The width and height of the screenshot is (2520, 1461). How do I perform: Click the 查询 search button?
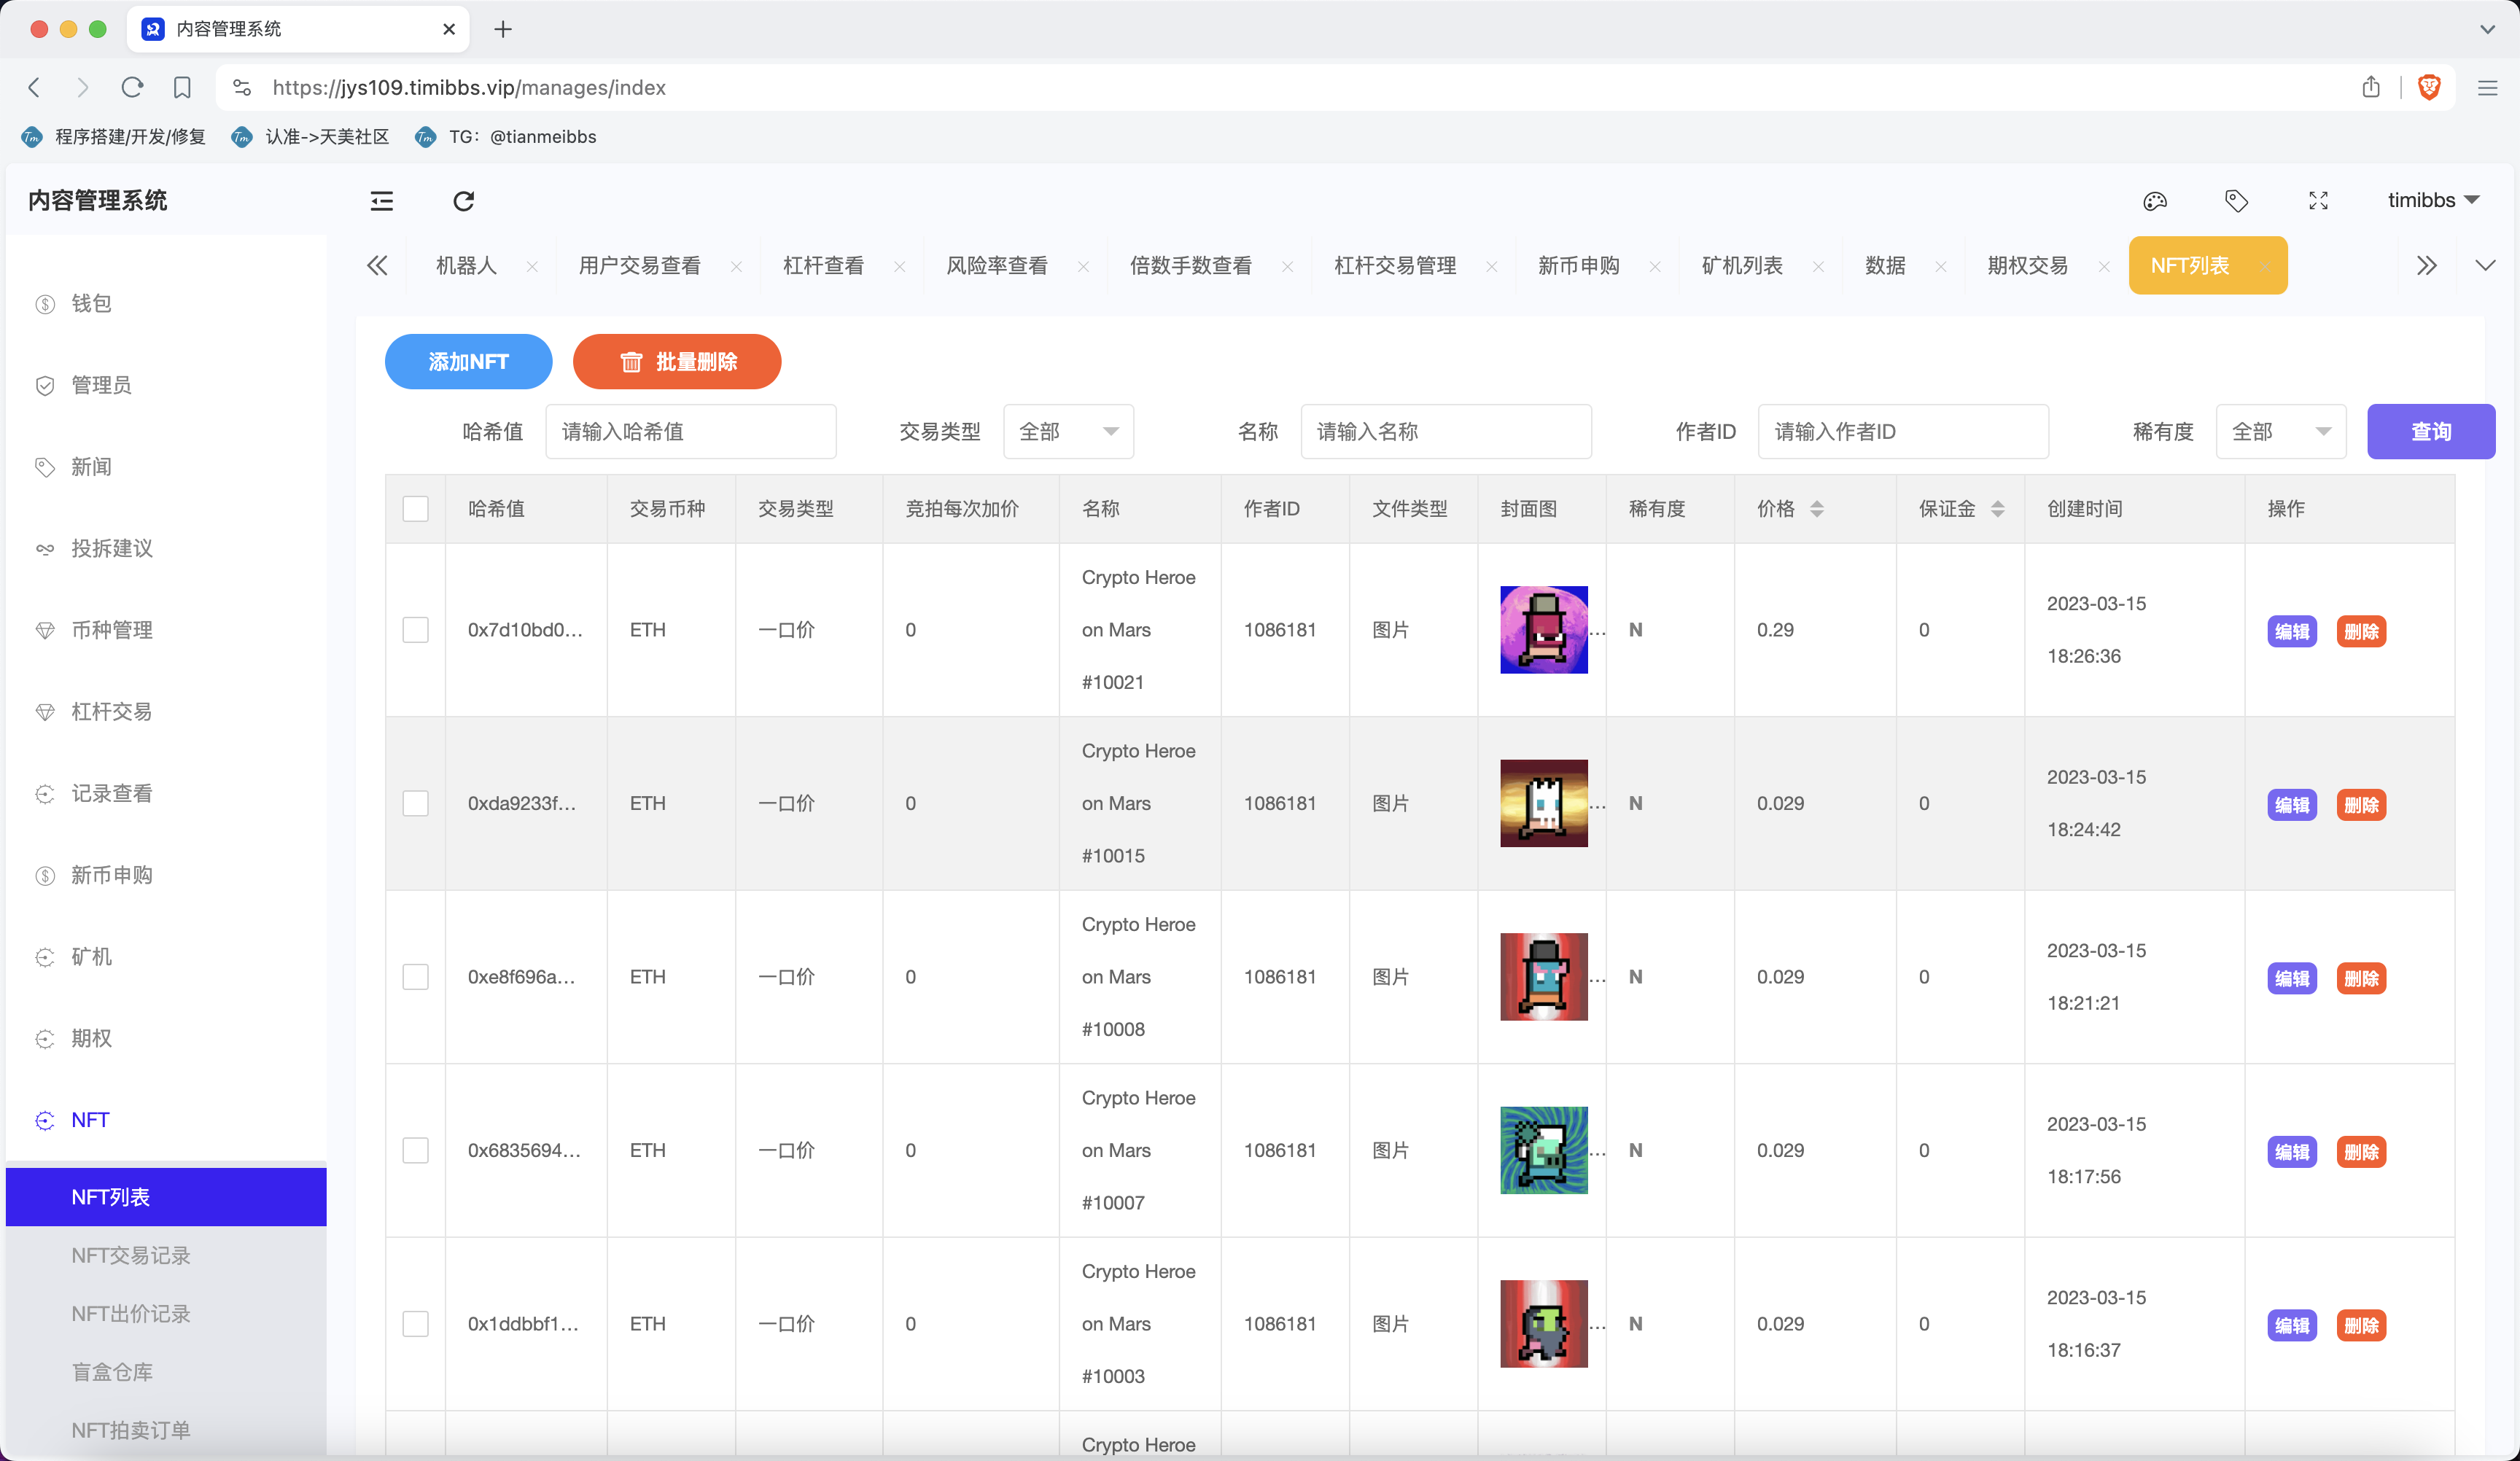[x=2430, y=432]
